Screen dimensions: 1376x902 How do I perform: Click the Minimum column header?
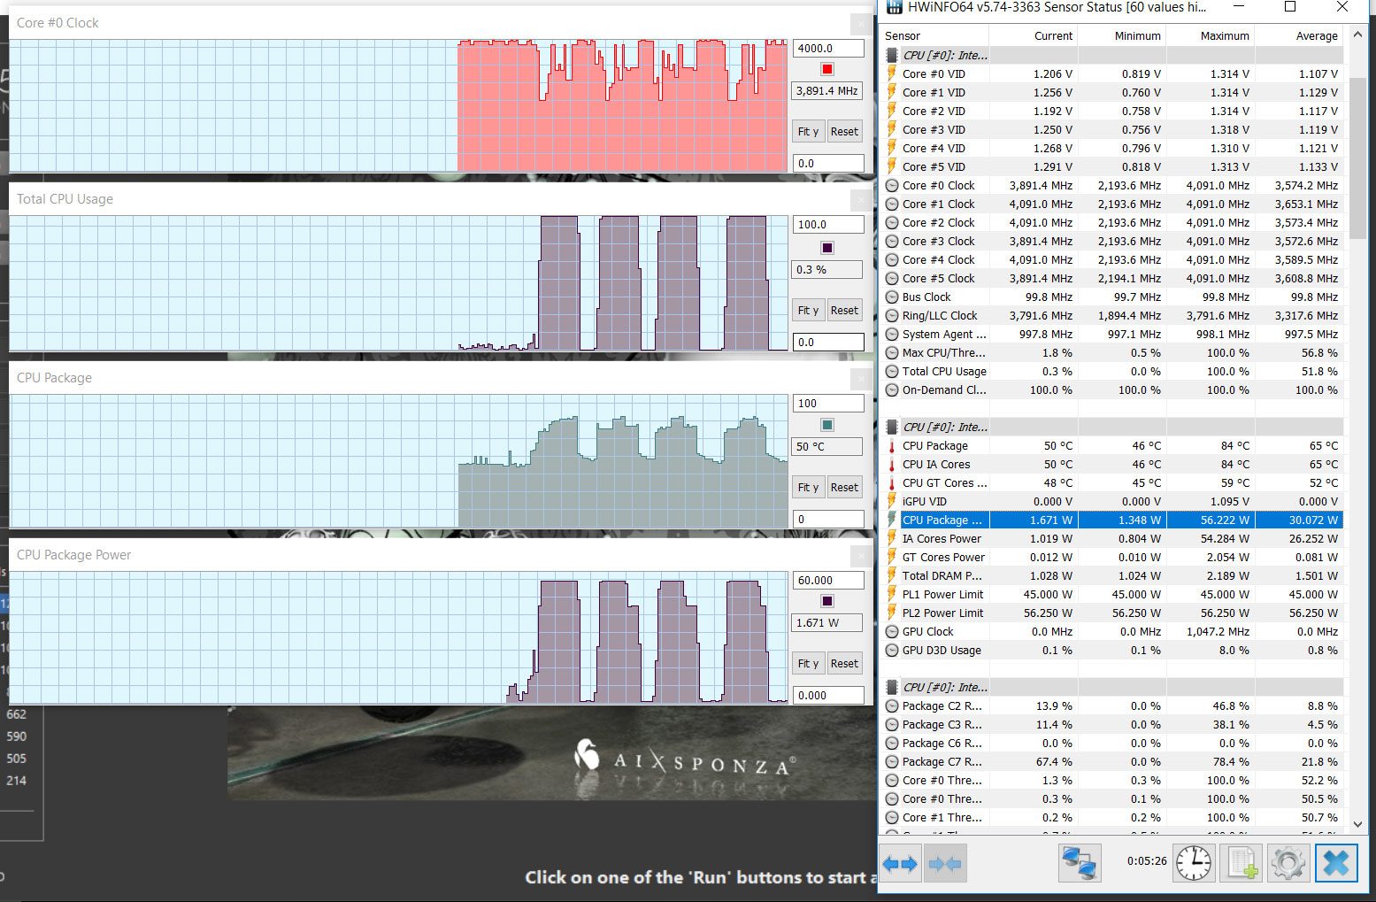click(x=1121, y=35)
